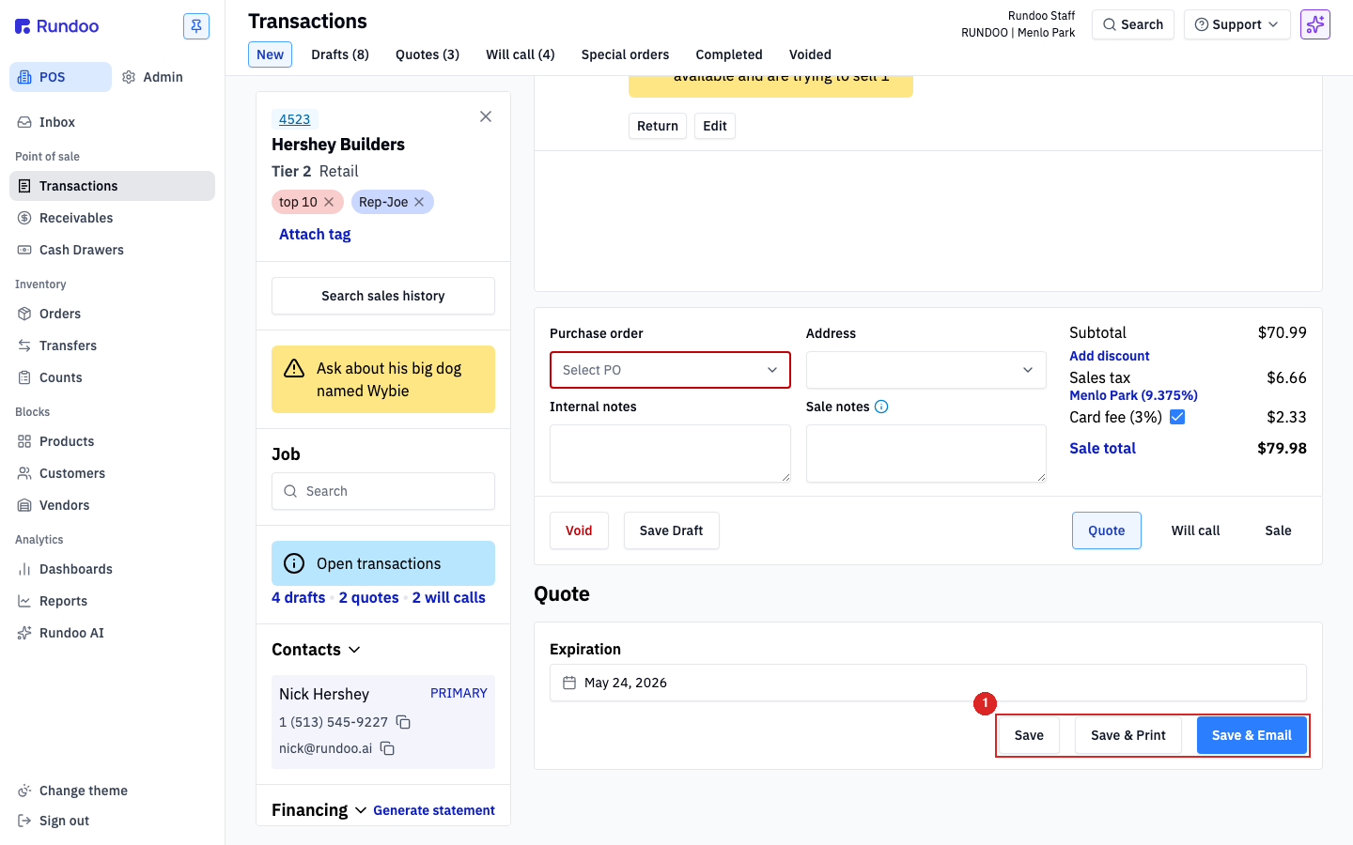Copy nick@rundoo.ai email address
This screenshot has width=1353, height=845.
click(387, 748)
